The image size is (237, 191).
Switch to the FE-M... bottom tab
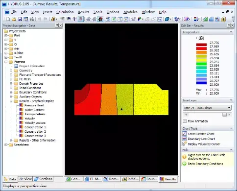pos(93,179)
